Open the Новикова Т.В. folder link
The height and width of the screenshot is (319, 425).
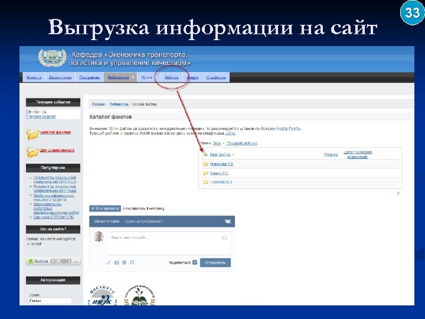(x=222, y=164)
